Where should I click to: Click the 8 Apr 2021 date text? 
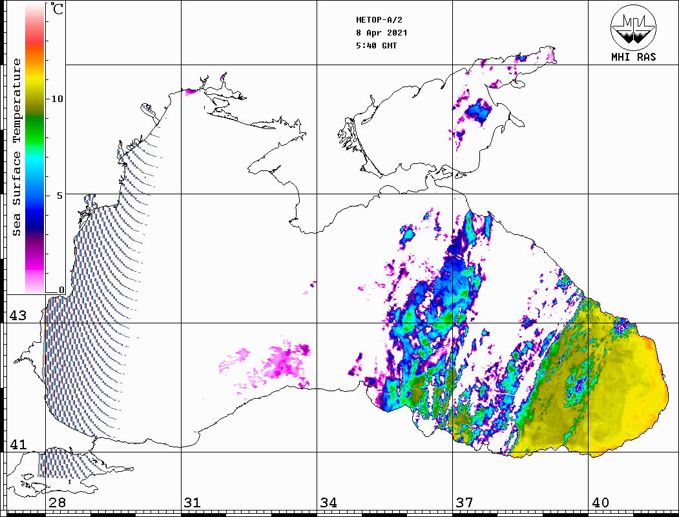coord(382,33)
